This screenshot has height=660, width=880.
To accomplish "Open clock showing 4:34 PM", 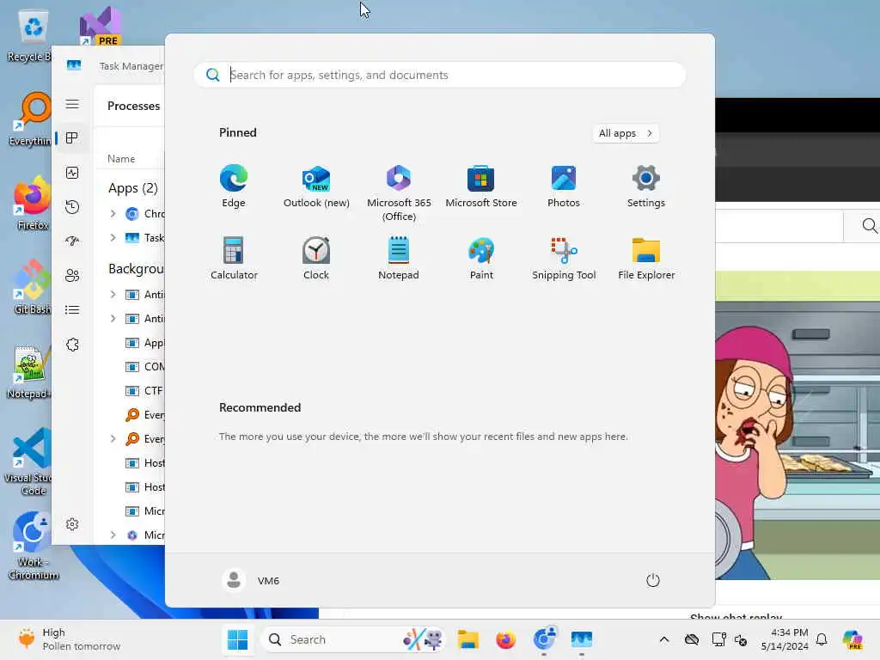I will [785, 639].
